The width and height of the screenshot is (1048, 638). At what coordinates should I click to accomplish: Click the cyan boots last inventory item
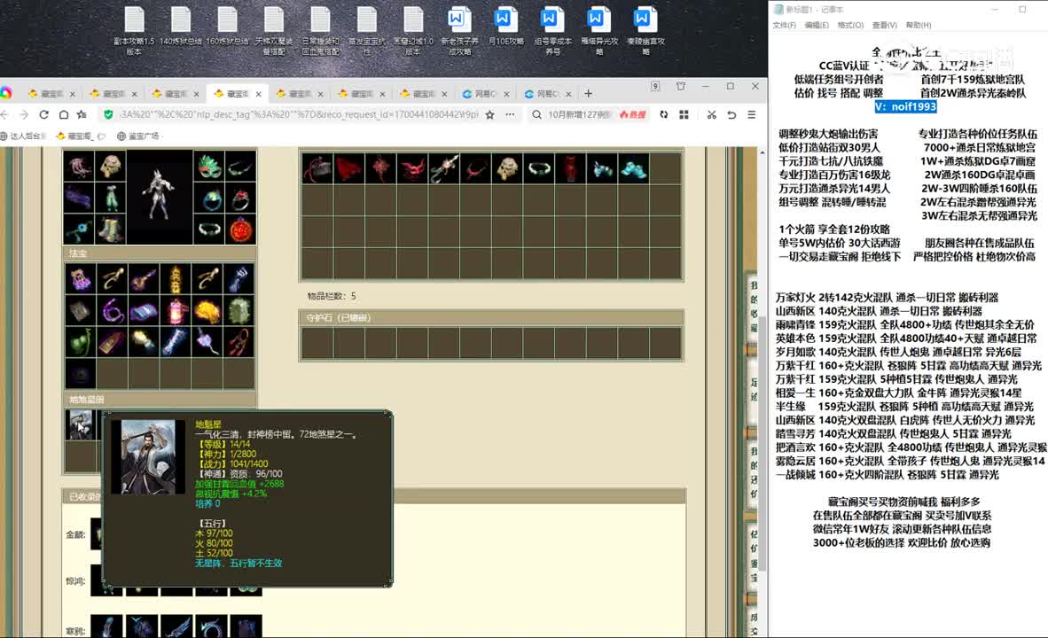pyautogui.click(x=634, y=168)
